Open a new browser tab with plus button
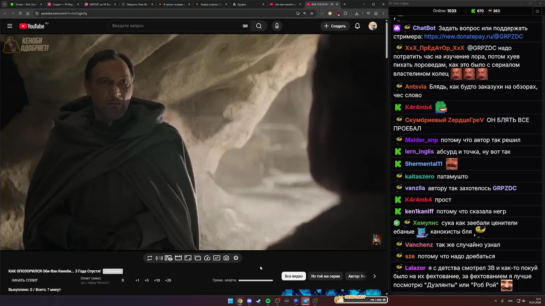Image resolution: width=545 pixels, height=306 pixels. pyautogui.click(x=344, y=4)
